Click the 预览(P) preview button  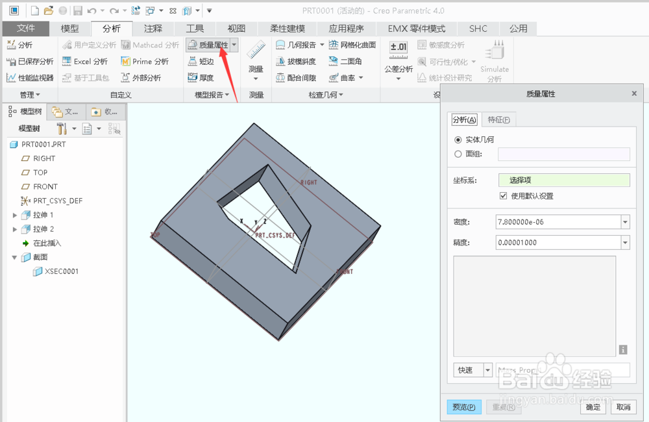[464, 407]
